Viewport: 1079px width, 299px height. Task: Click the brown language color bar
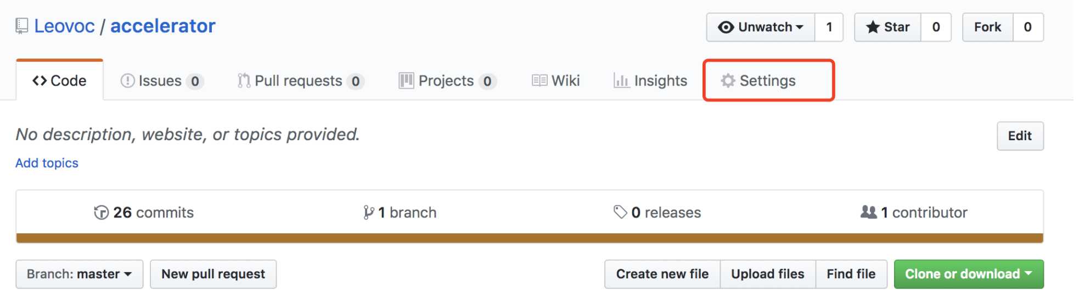(x=530, y=238)
